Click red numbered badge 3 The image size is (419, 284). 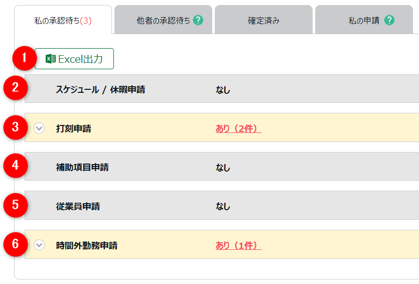[x=16, y=127]
